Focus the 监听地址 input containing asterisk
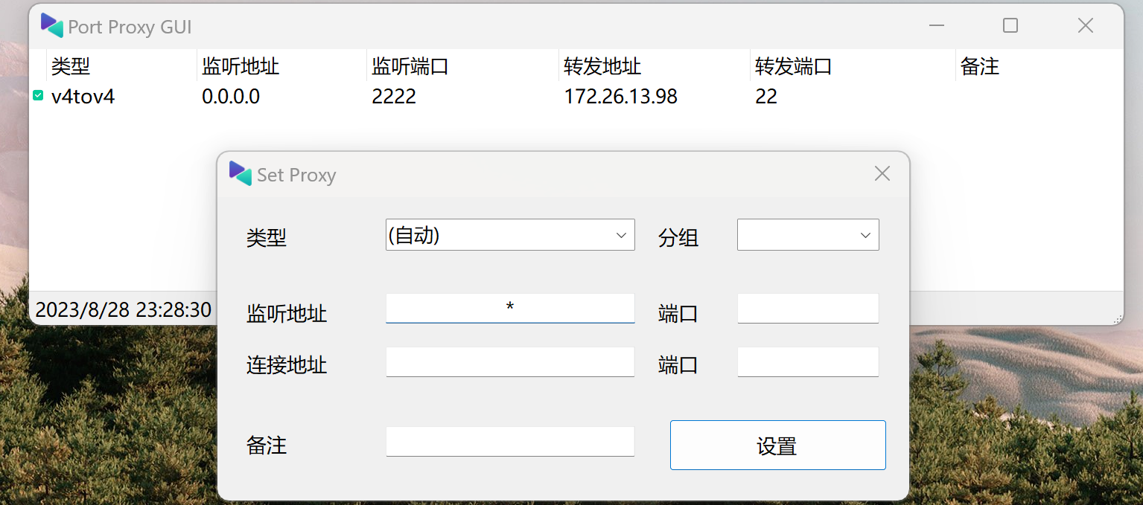Screen dimensions: 1143x505 pyautogui.click(x=509, y=308)
